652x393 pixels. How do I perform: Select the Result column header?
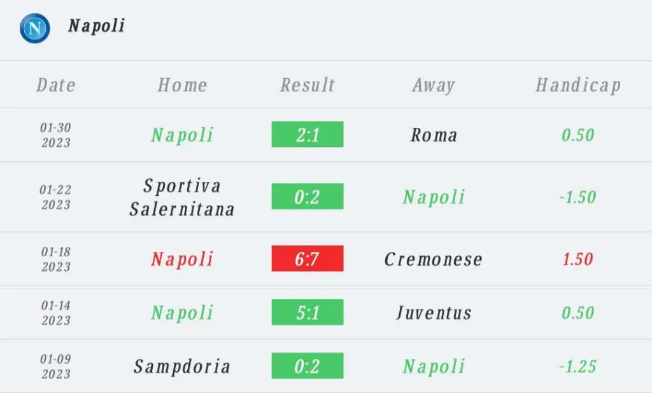pyautogui.click(x=308, y=85)
